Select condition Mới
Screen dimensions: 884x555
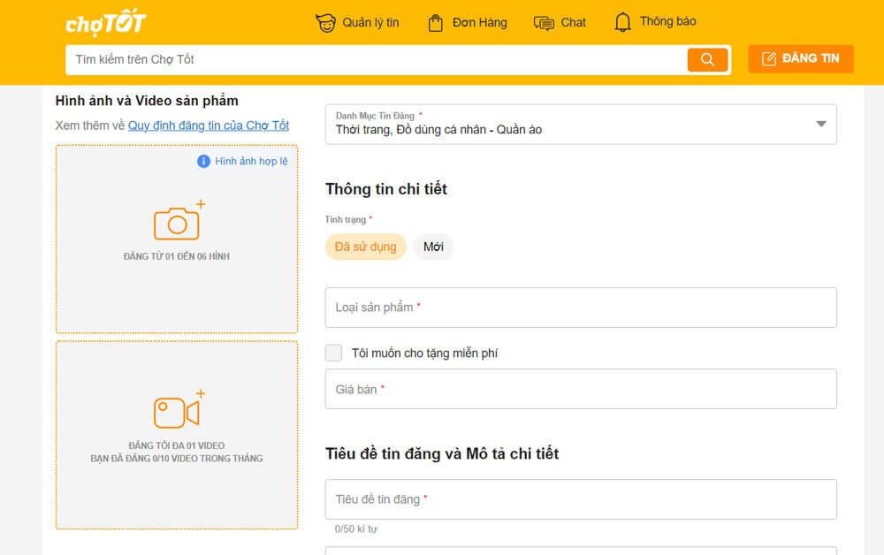[x=433, y=247]
